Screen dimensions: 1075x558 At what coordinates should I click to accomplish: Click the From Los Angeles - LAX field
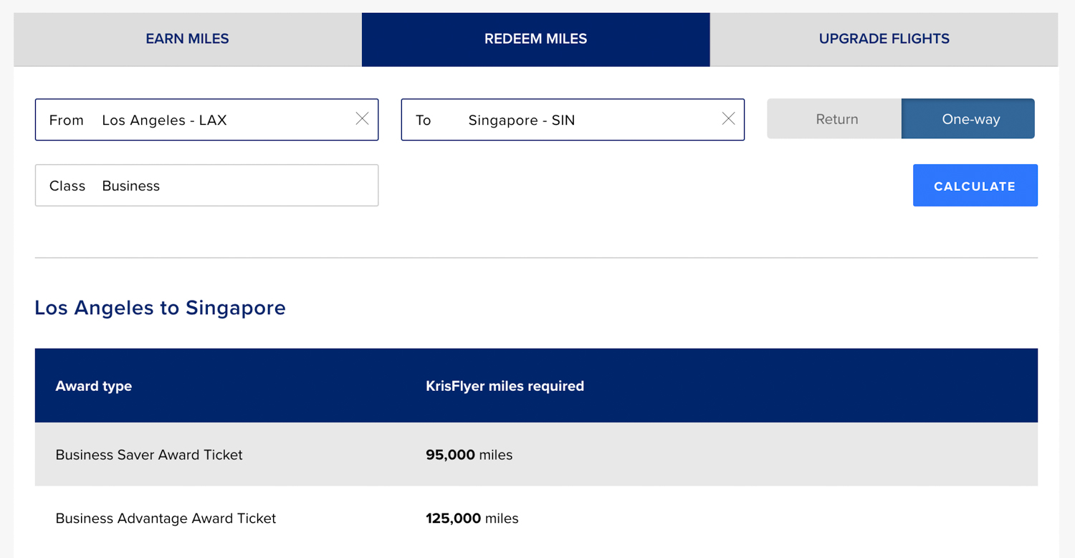206,120
